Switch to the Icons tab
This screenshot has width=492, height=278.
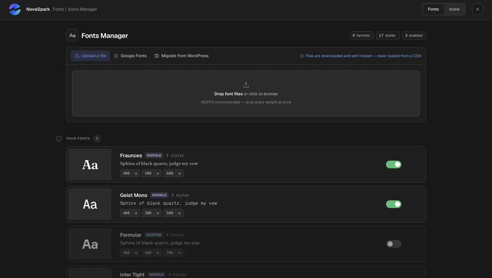click(454, 9)
